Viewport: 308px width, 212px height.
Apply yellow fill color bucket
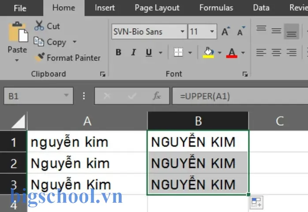pos(208,53)
